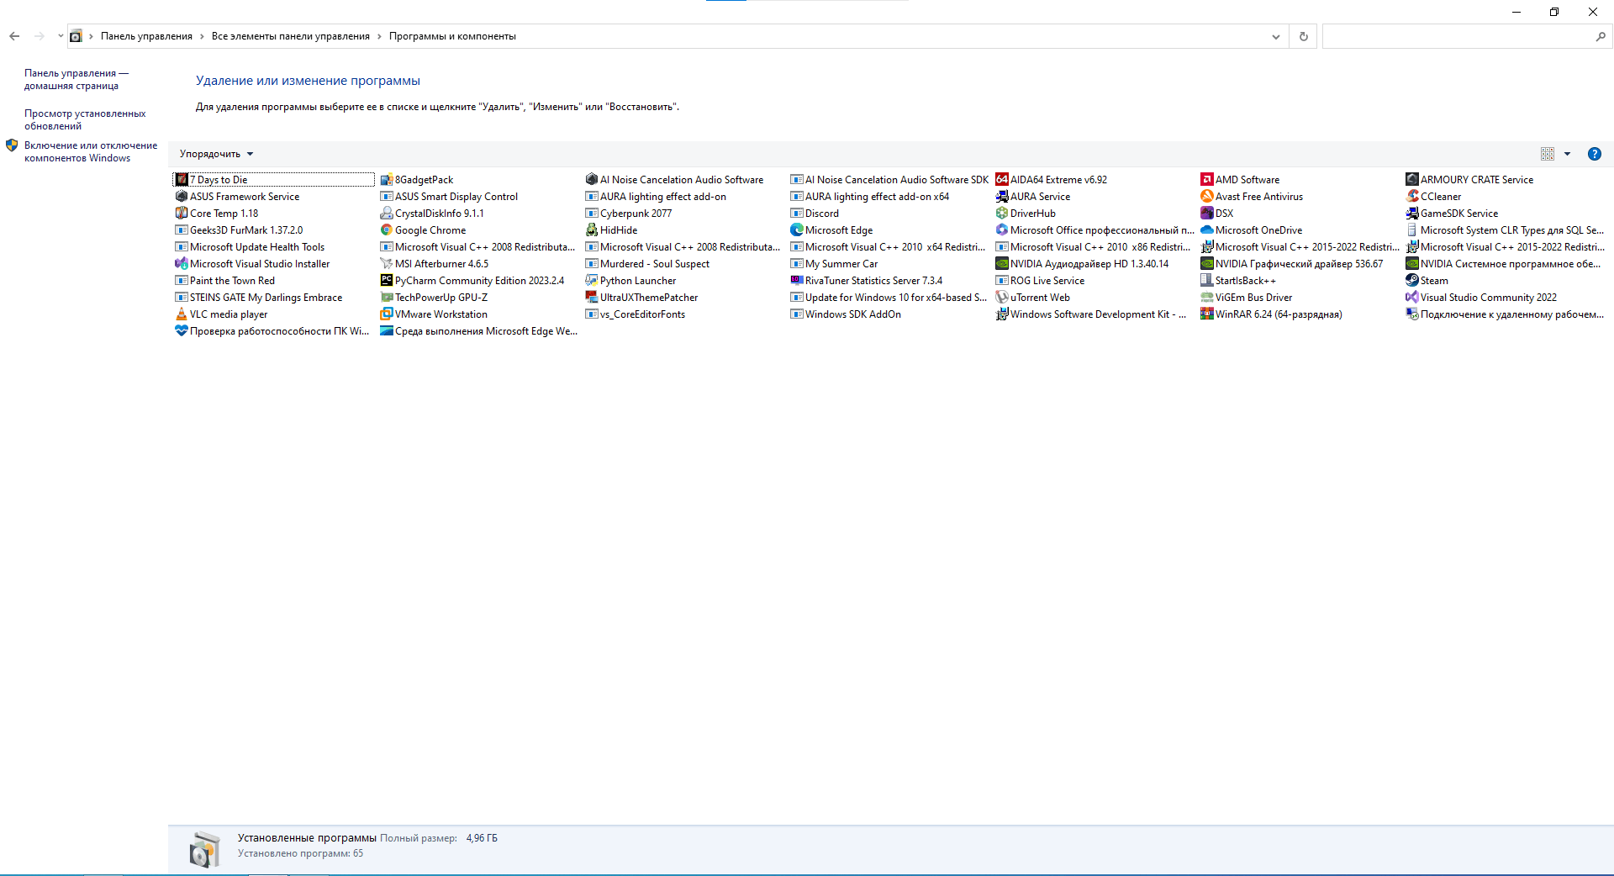Click the Avast Free Antivirus icon
Viewport: 1614px width, 876px height.
[1207, 196]
